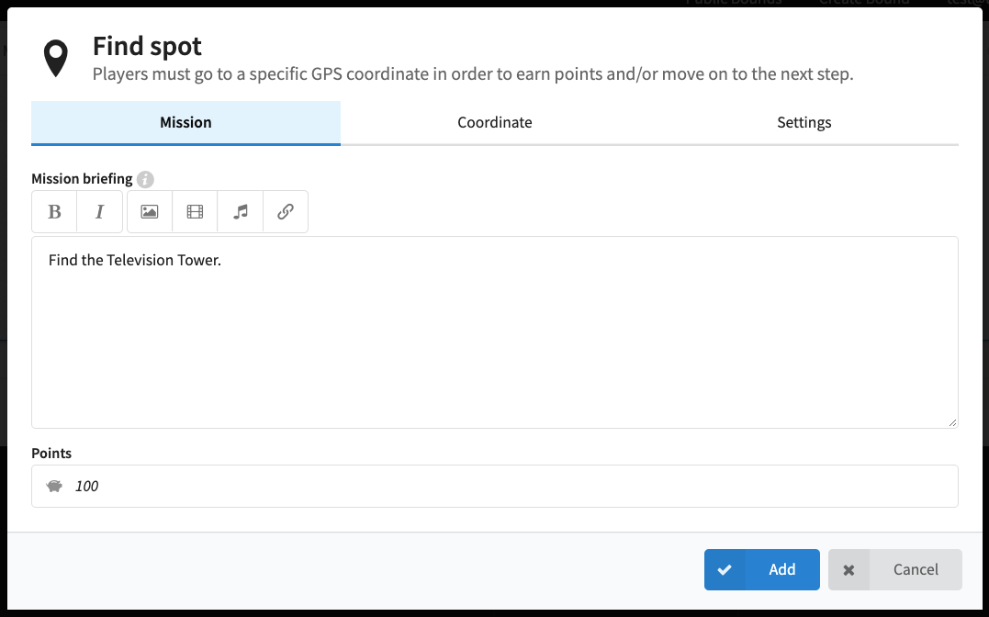Dismiss the dialog with Cancel
The height and width of the screenshot is (617, 989).
895,569
